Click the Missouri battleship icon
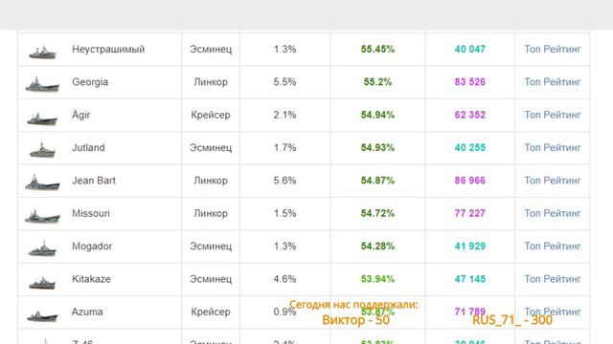Viewport: 613px width, 344px height. [42, 216]
